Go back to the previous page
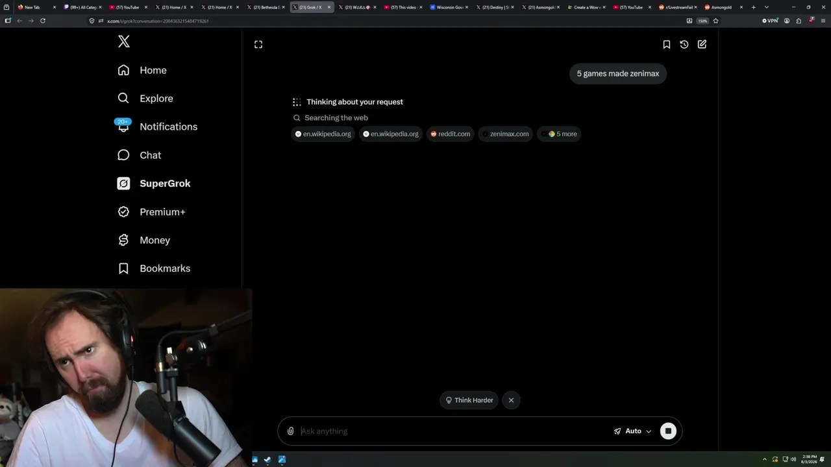 pos(19,21)
